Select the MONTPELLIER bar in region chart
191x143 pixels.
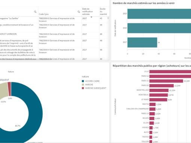click(x=159, y=90)
